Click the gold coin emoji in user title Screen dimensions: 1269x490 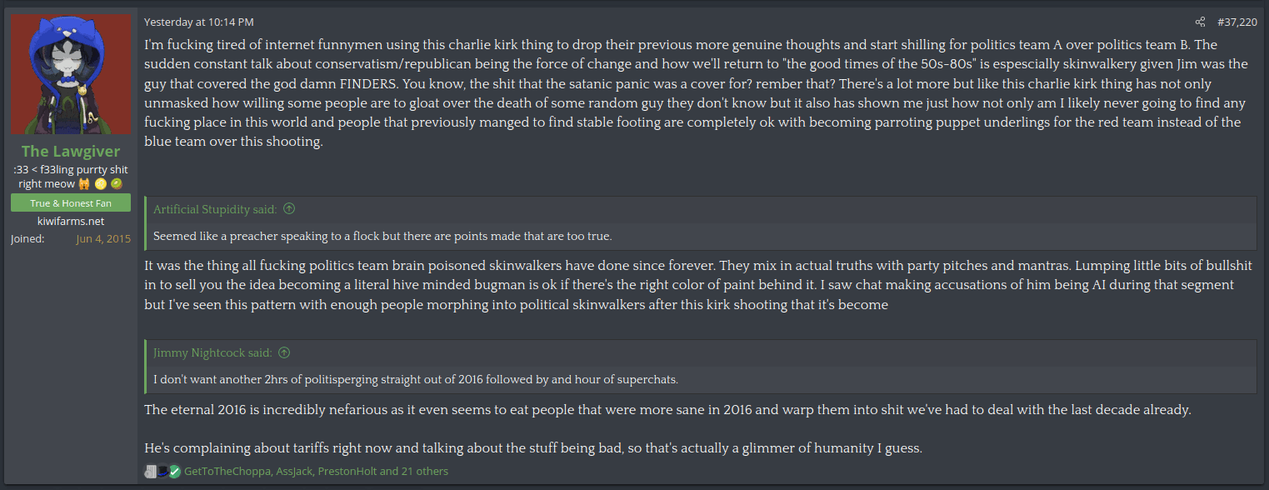[x=100, y=184]
